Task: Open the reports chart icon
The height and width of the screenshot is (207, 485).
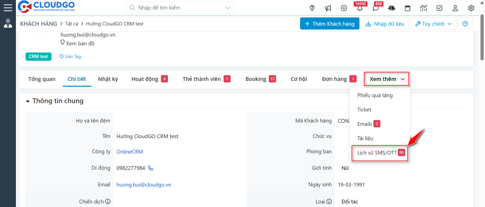Action: (423, 8)
